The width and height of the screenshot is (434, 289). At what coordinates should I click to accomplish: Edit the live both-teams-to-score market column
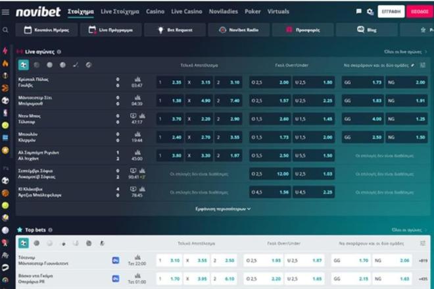click(413, 65)
